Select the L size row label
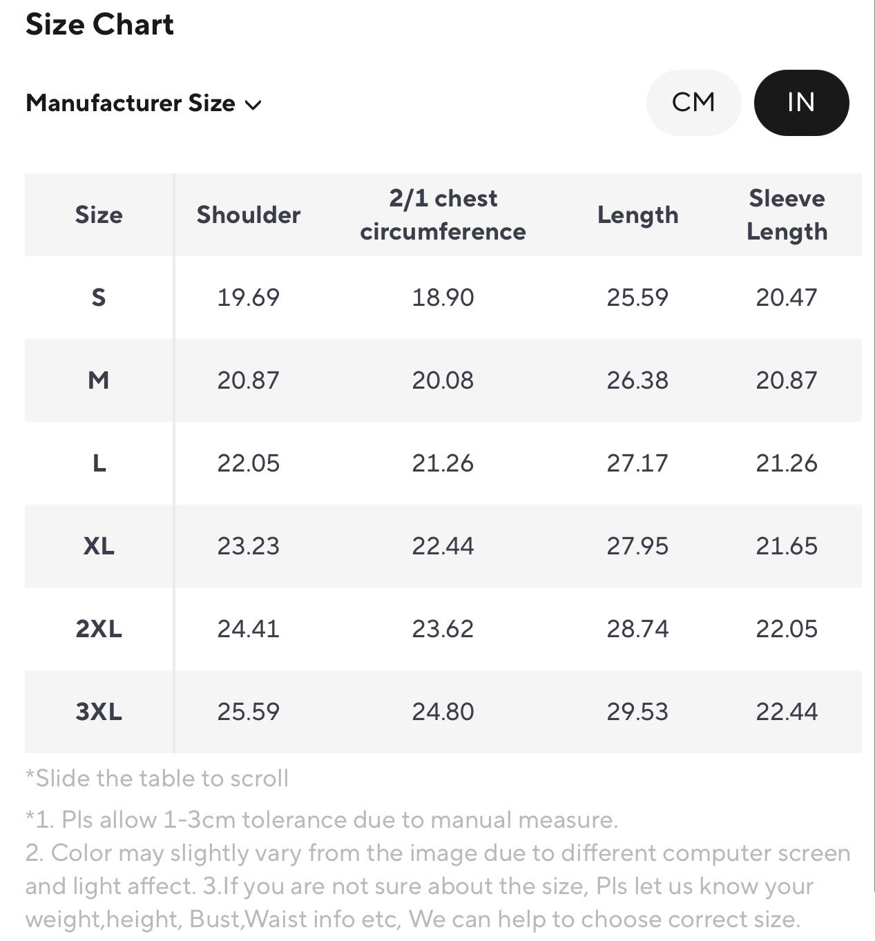The height and width of the screenshot is (941, 875). [99, 463]
